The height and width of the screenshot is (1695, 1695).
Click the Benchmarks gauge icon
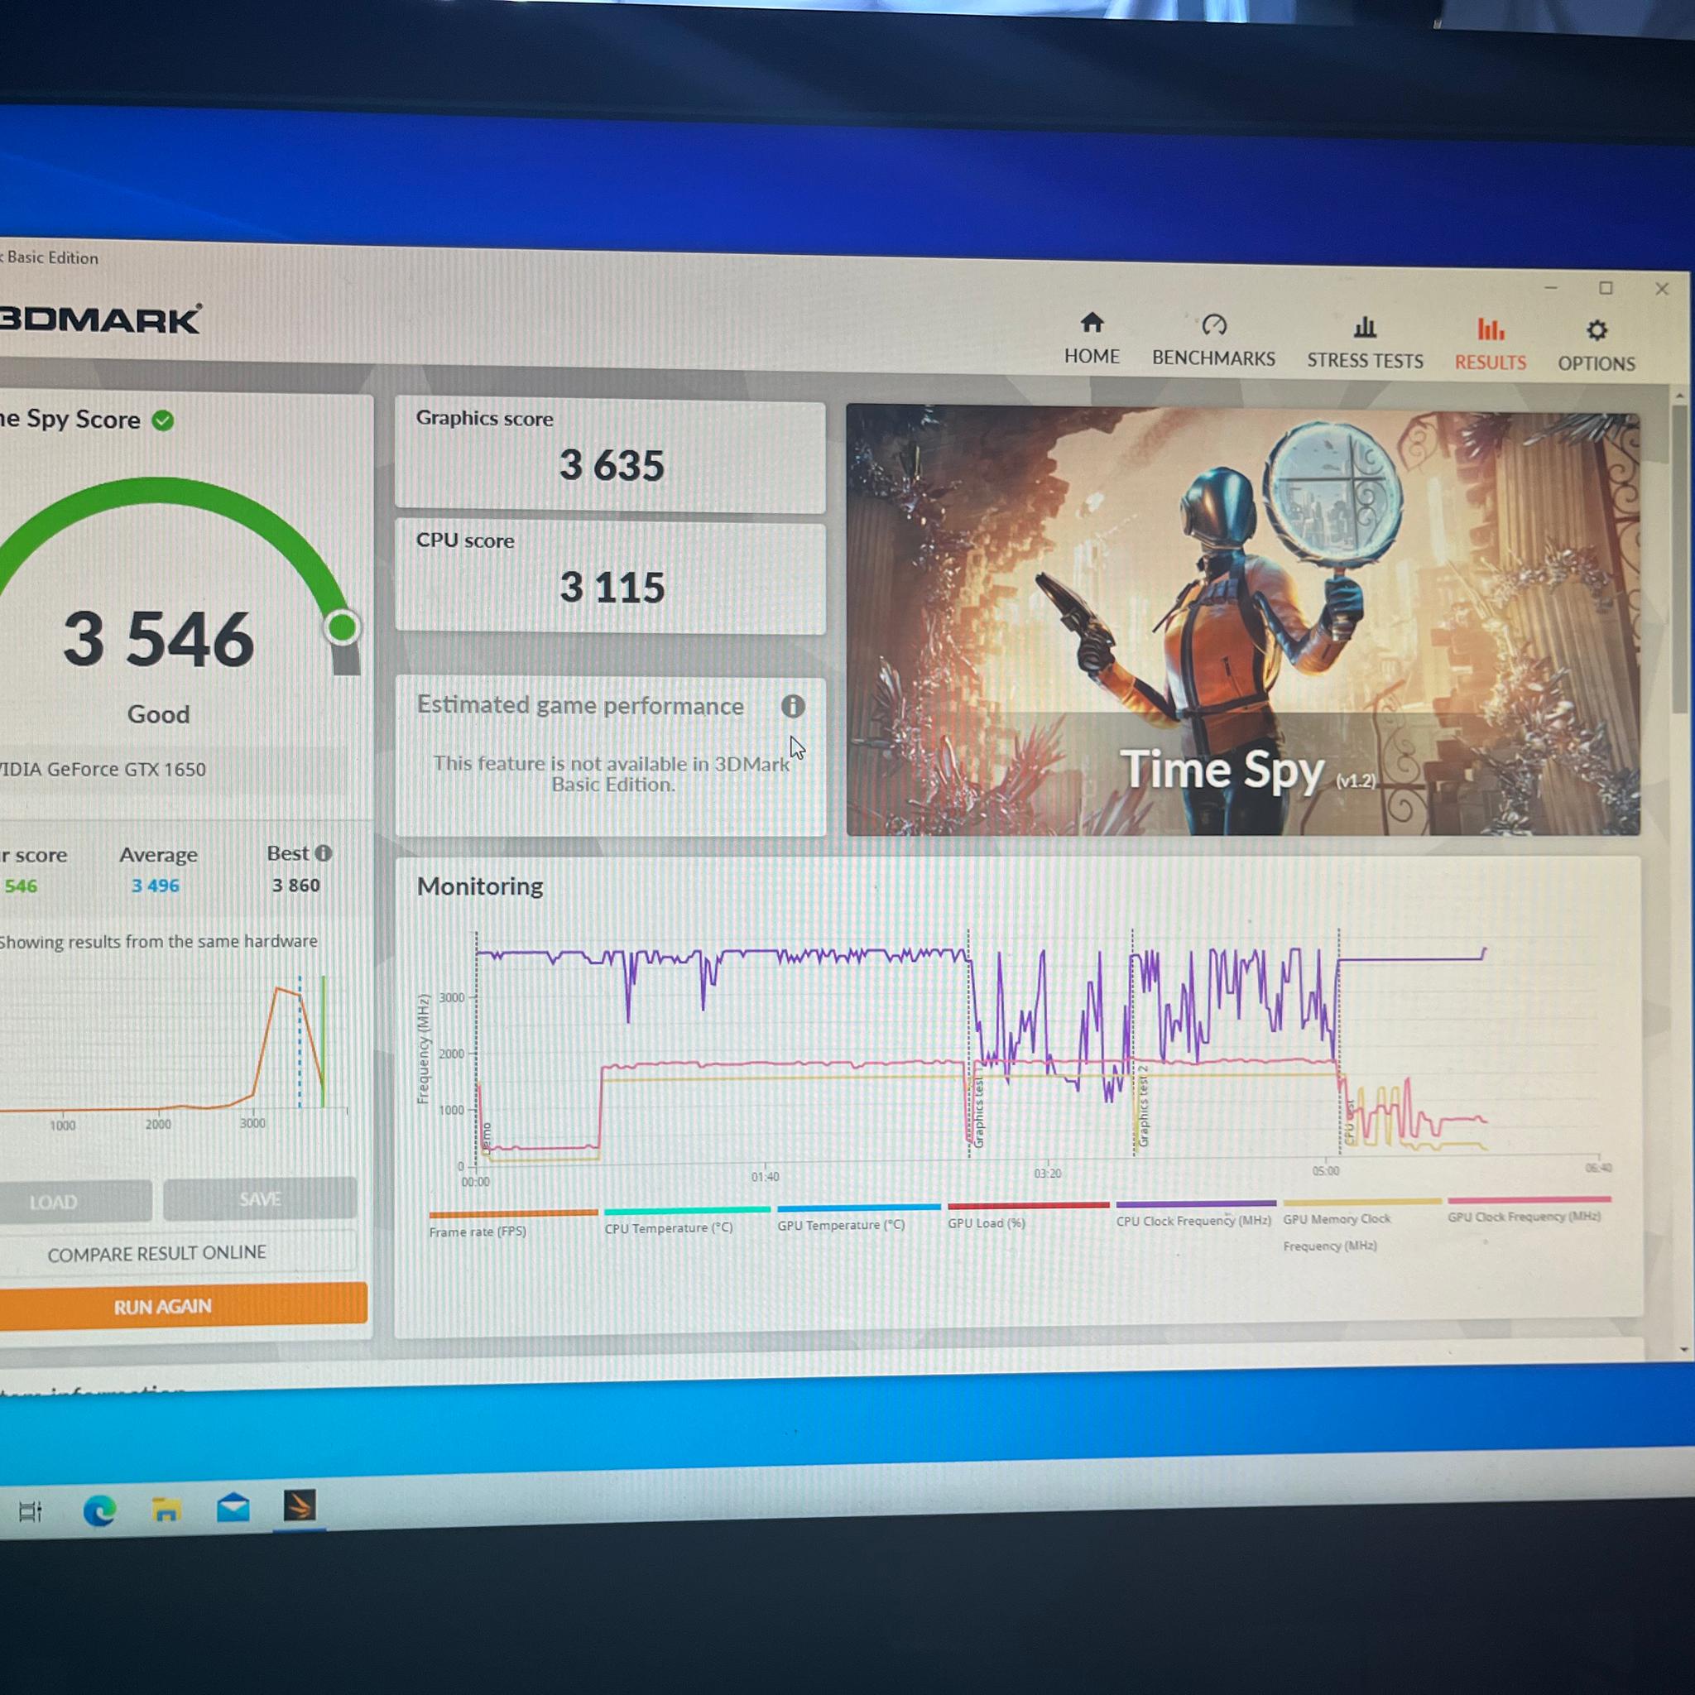(x=1214, y=324)
